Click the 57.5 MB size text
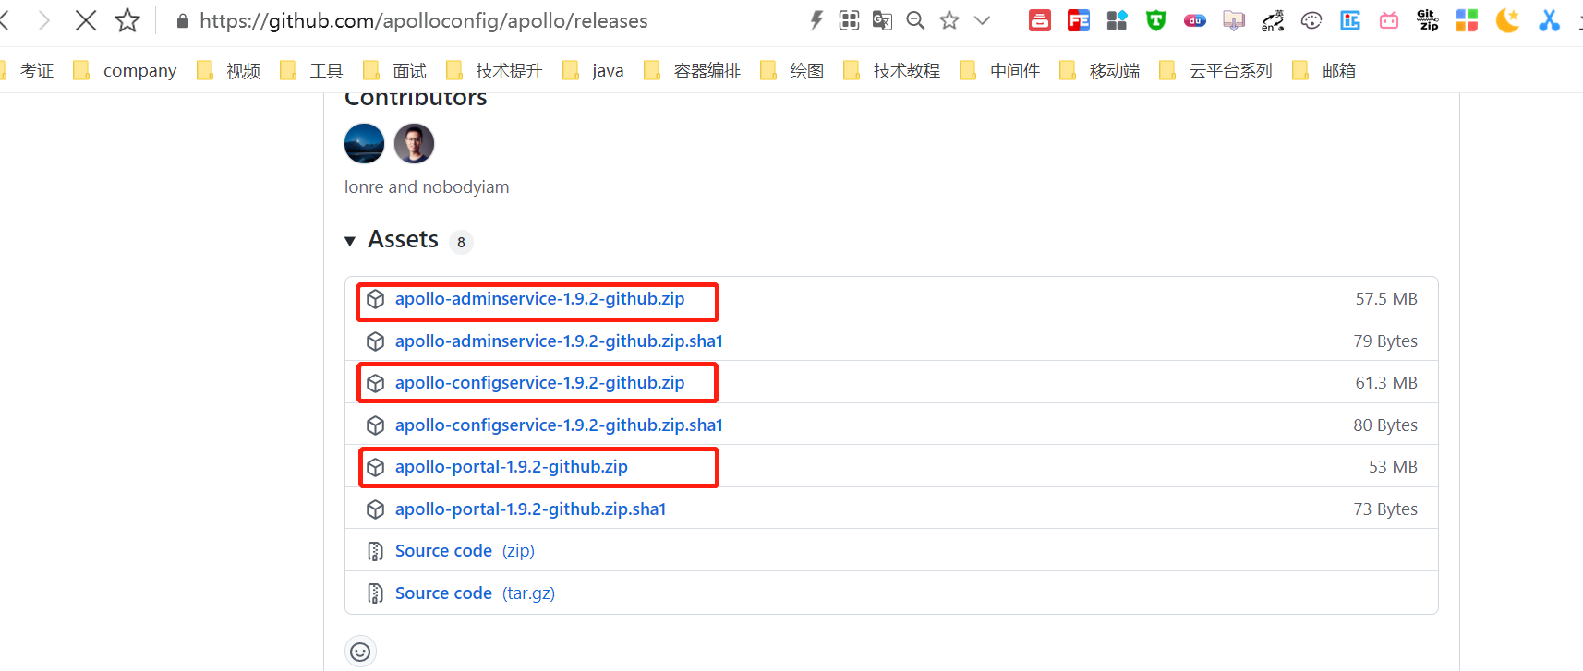 1386,299
